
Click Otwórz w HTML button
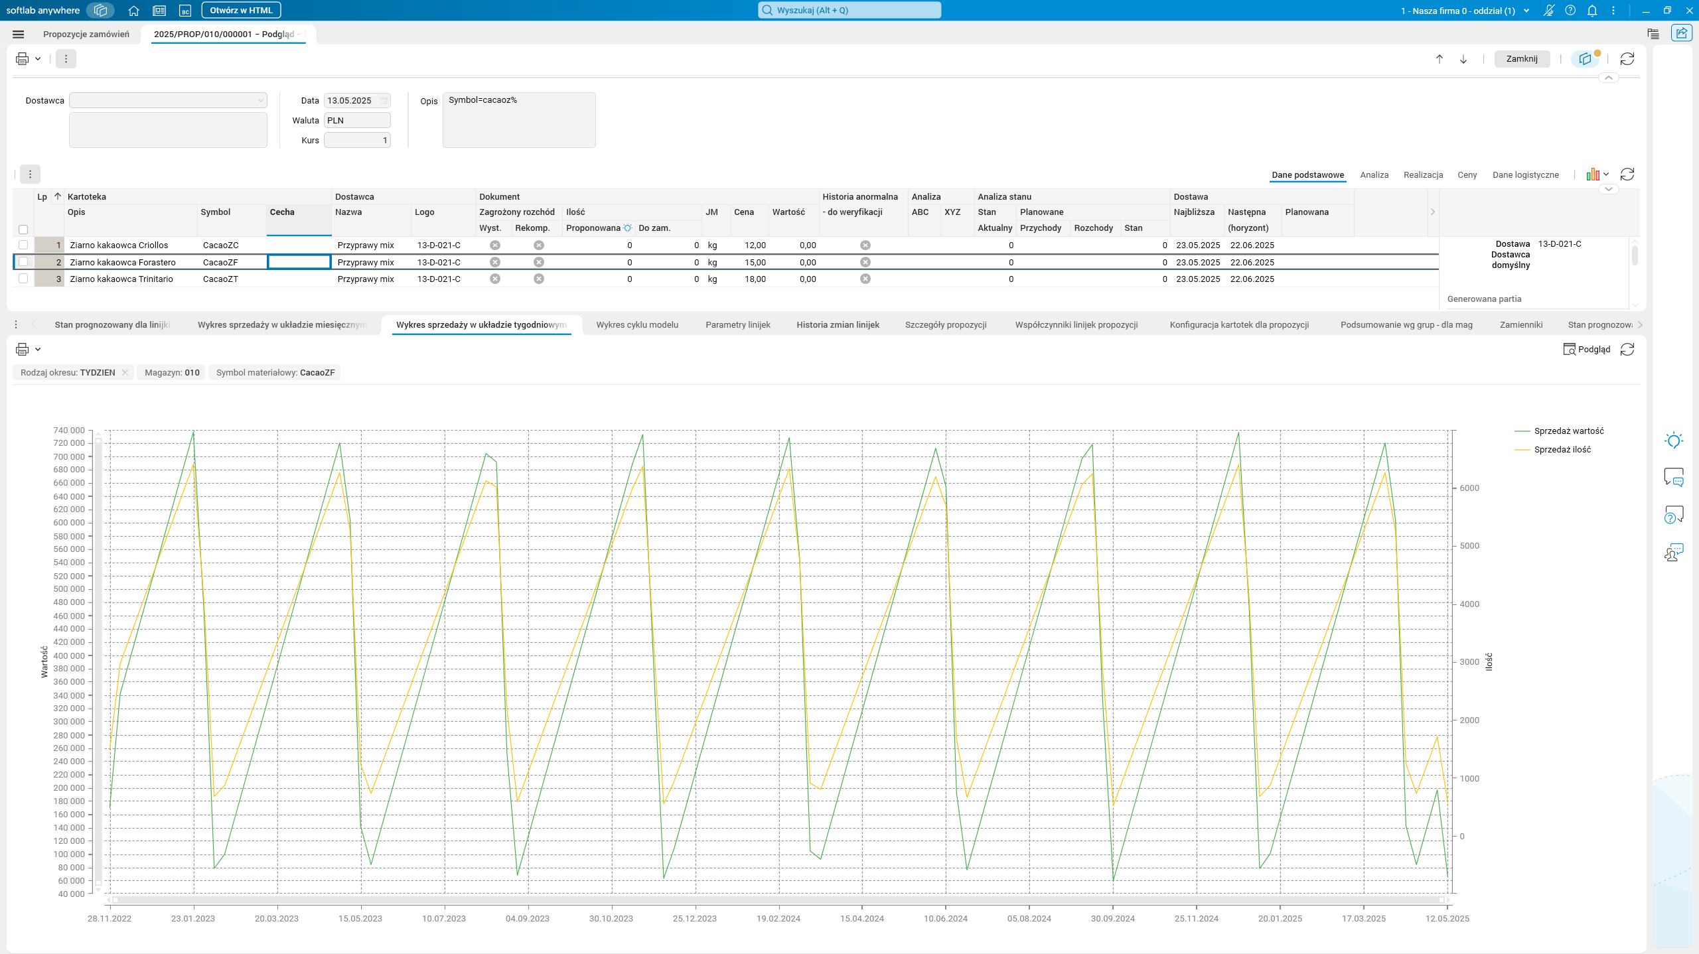point(241,11)
